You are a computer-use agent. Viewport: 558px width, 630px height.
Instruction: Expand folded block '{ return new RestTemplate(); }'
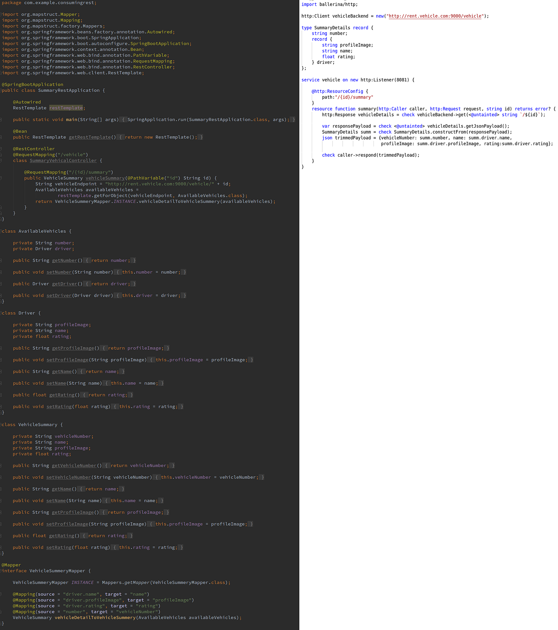tap(161, 137)
